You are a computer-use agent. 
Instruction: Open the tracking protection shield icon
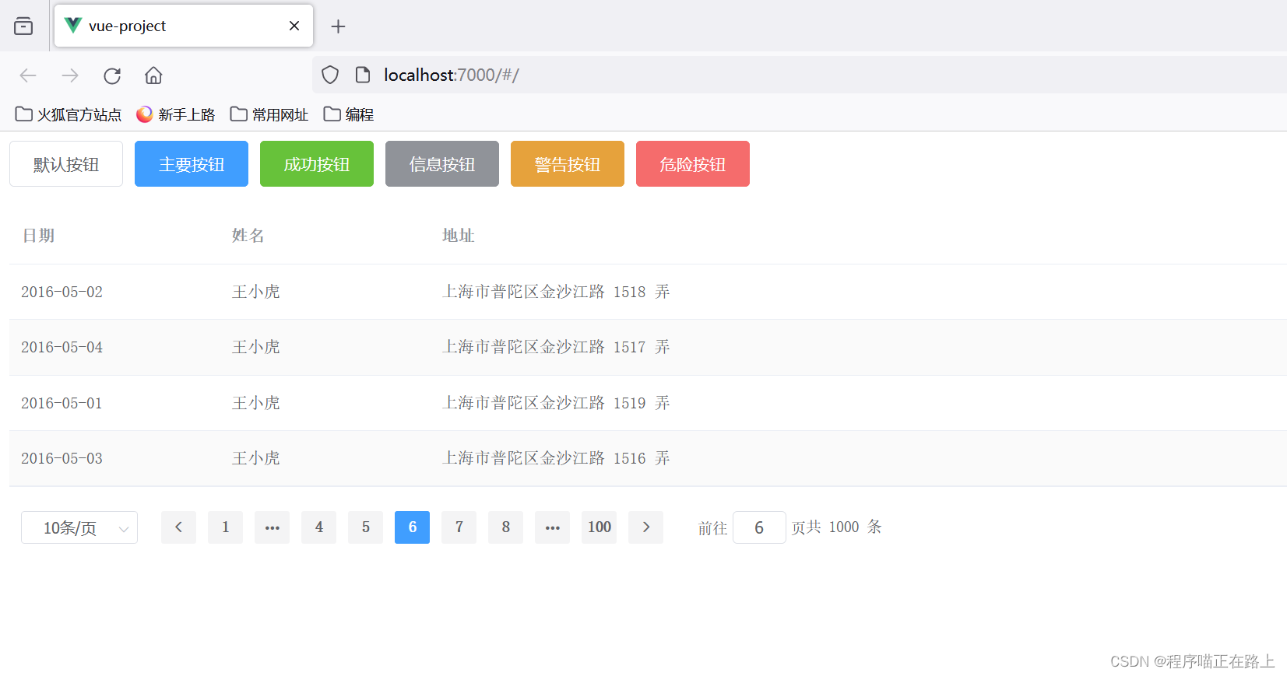pos(330,75)
